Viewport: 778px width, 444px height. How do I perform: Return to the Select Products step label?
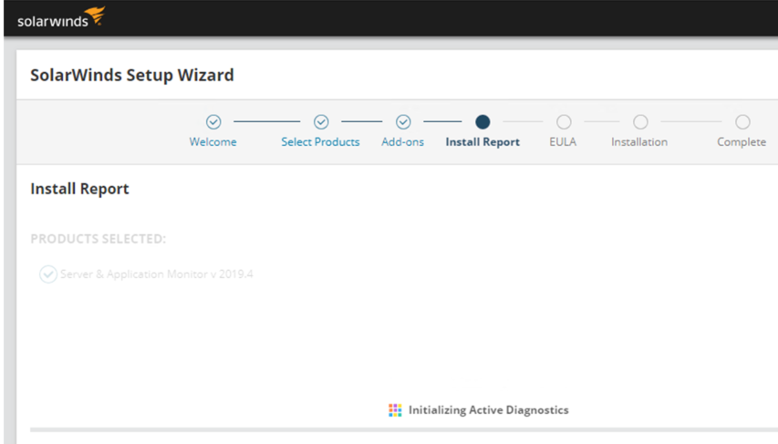pyautogui.click(x=320, y=142)
